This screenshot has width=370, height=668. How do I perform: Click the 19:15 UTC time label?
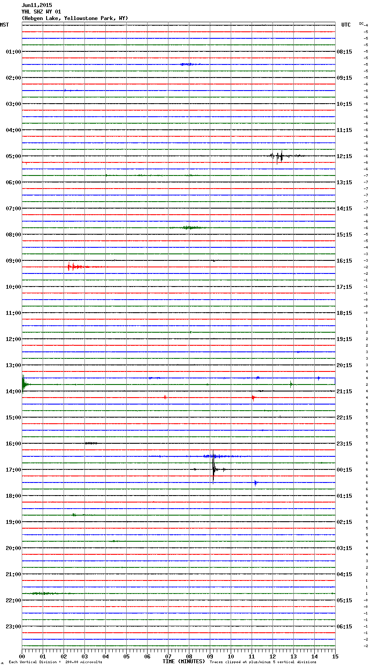tap(344, 339)
